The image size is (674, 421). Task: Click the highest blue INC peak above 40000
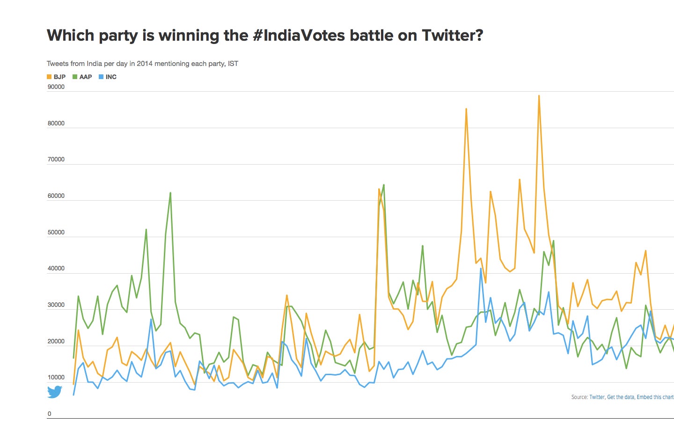[481, 269]
